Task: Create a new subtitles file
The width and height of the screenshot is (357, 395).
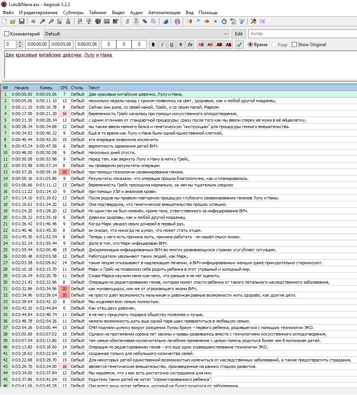Action: [4, 21]
